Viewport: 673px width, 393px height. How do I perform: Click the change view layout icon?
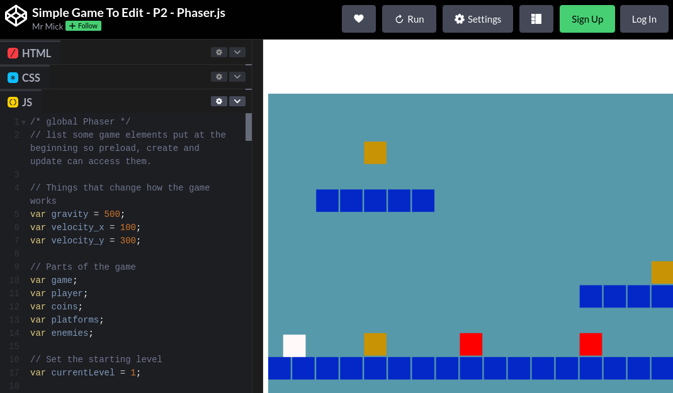pyautogui.click(x=536, y=19)
